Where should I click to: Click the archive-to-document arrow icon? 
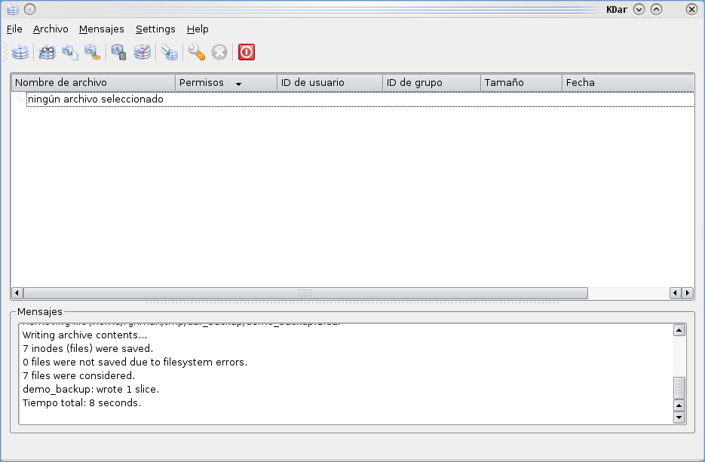tap(70, 52)
